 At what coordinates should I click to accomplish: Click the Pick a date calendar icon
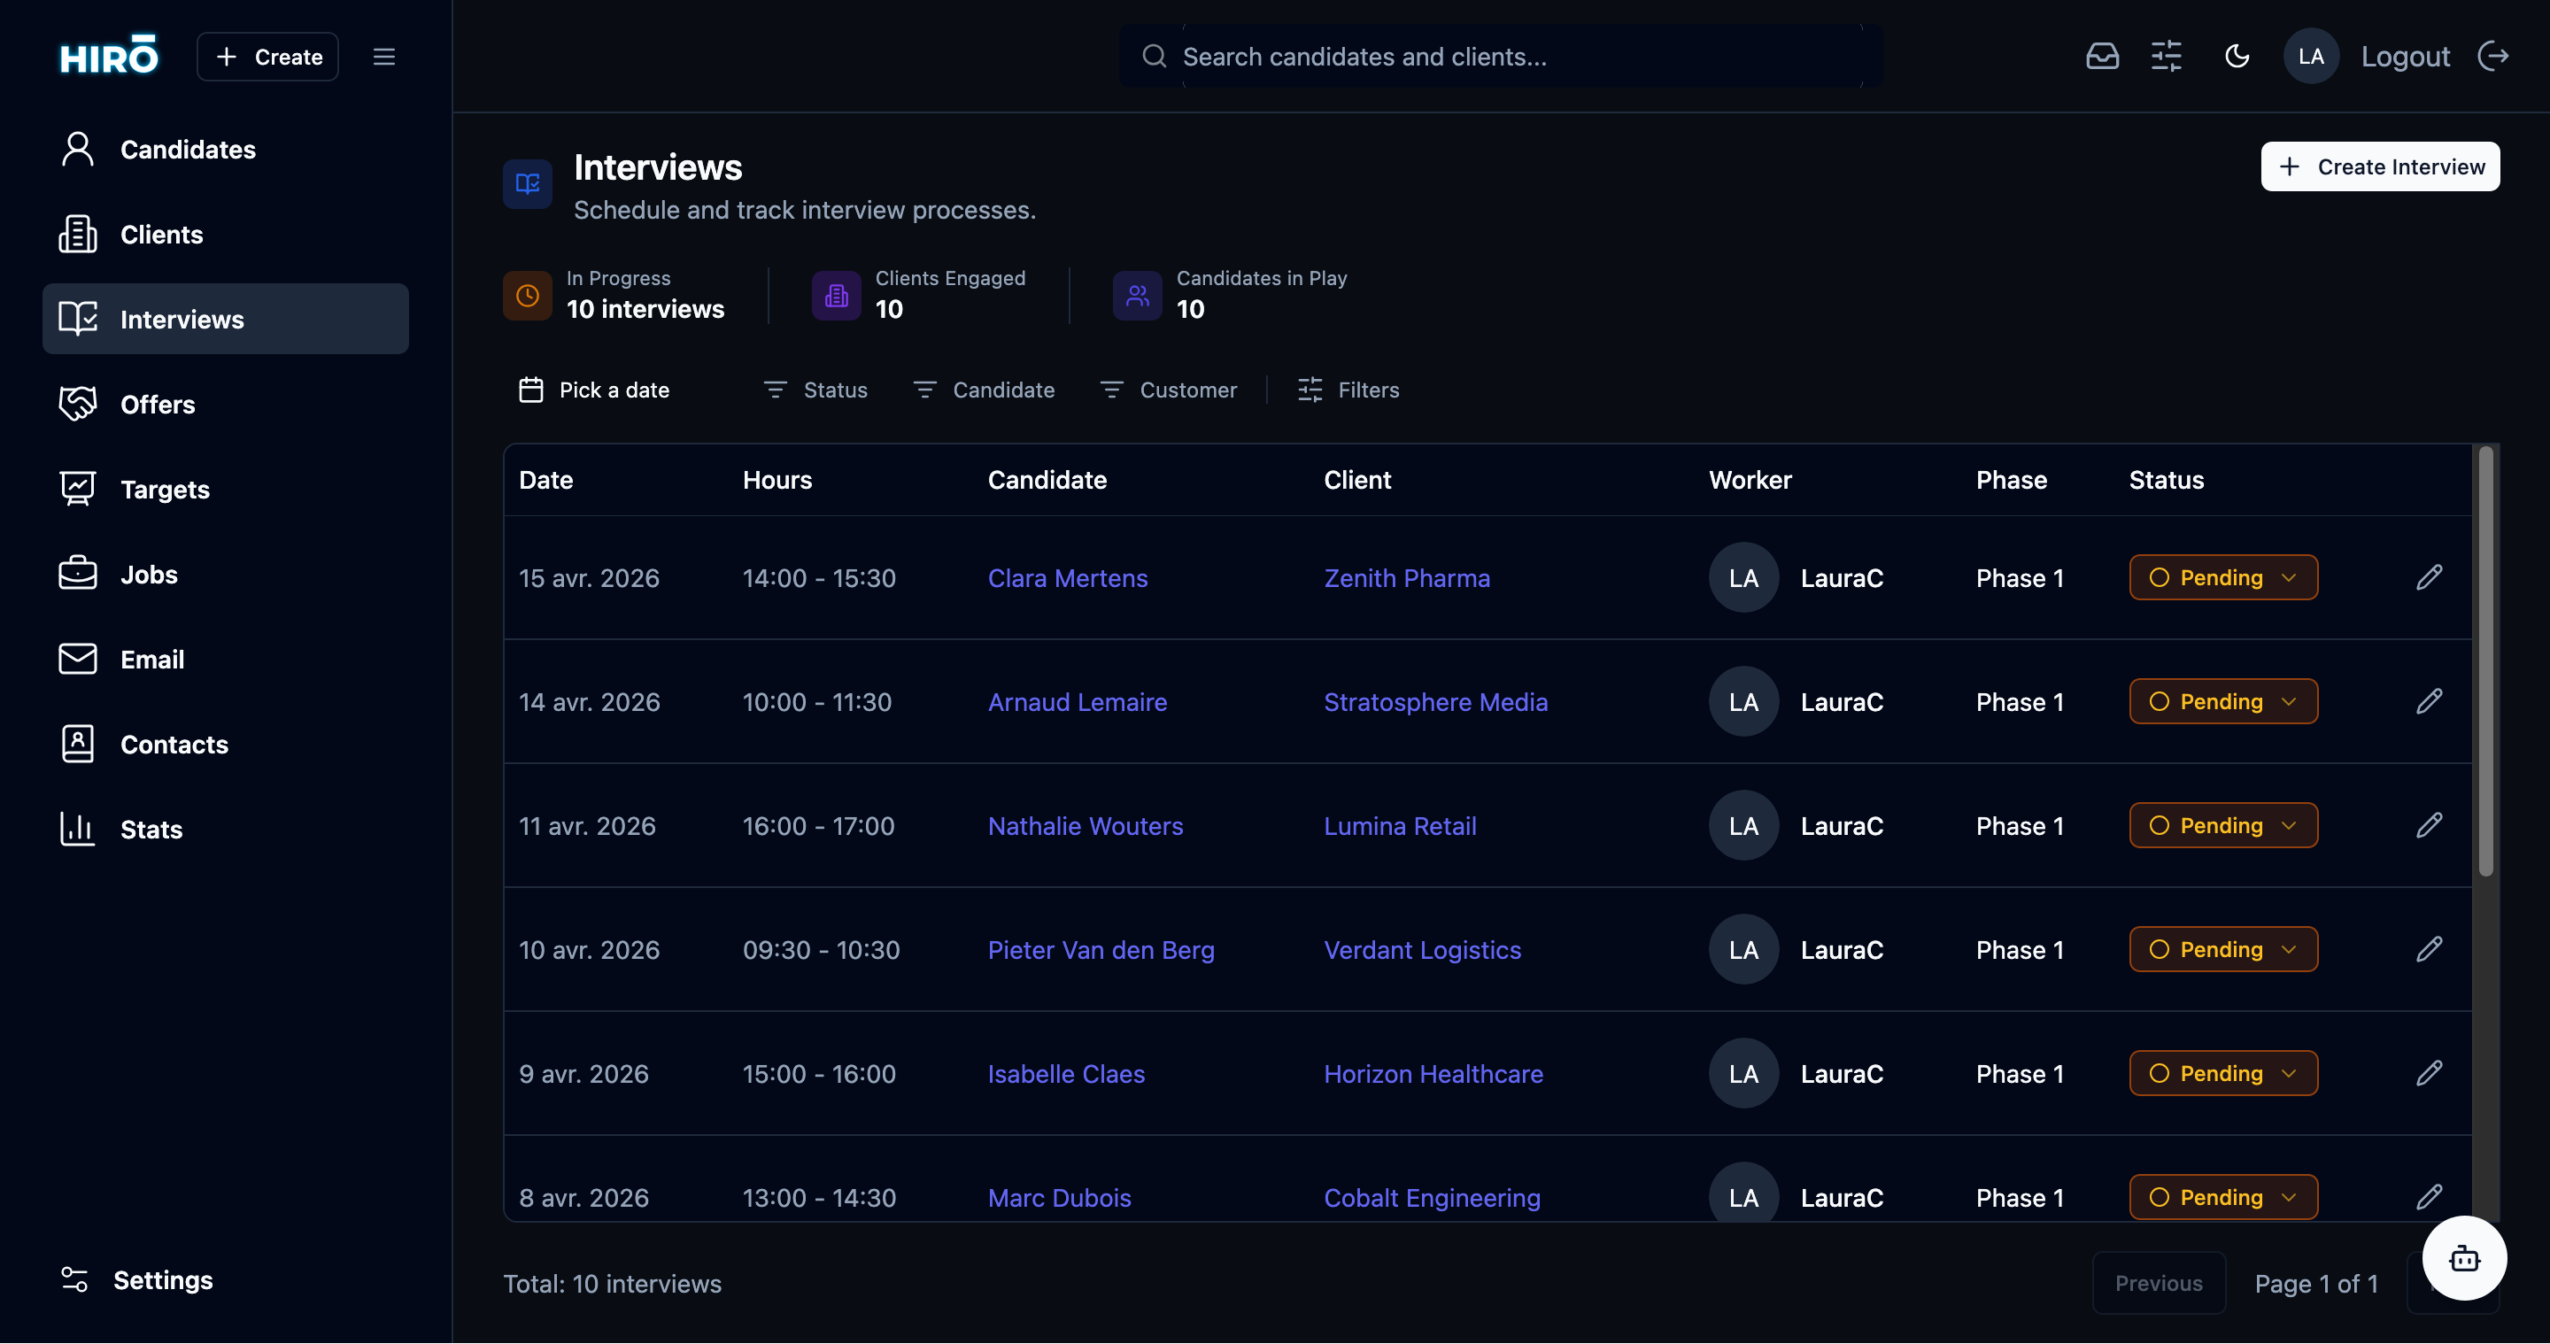530,390
